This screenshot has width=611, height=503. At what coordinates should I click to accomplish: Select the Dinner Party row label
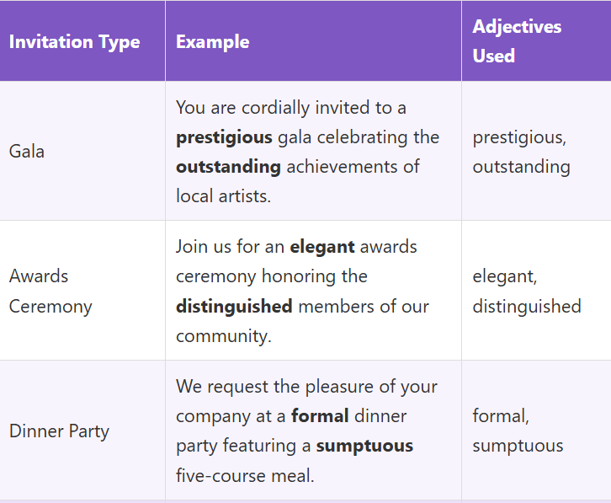pos(59,431)
